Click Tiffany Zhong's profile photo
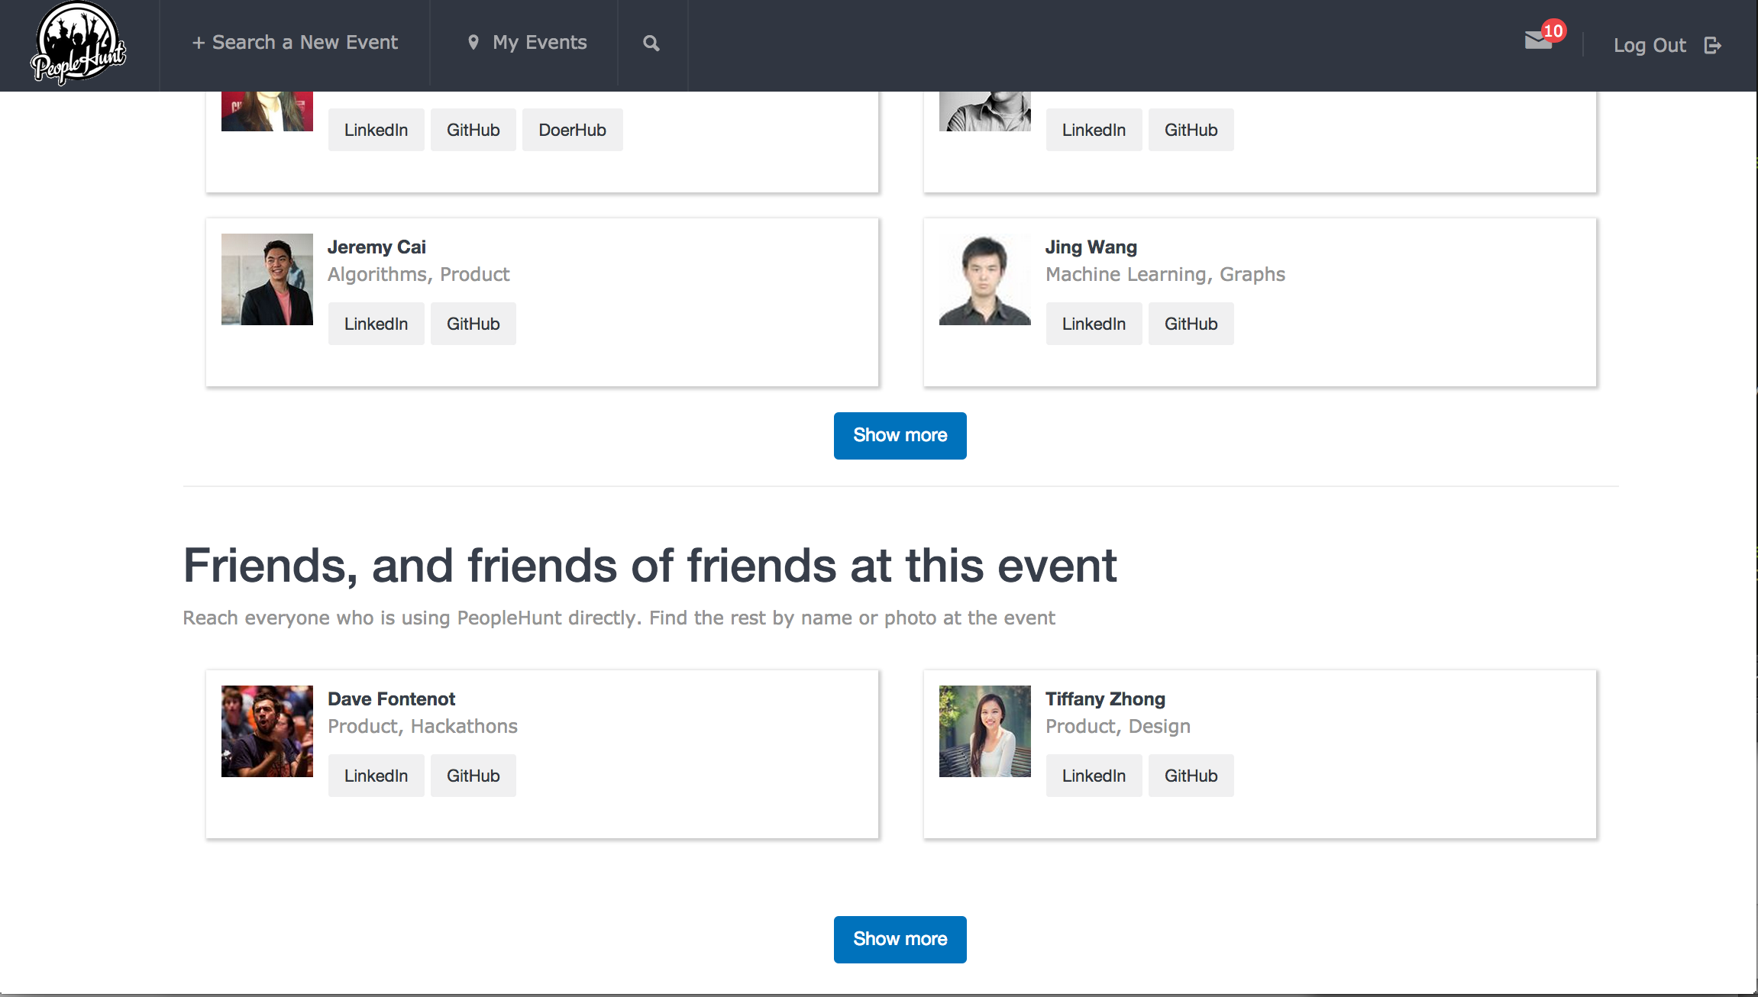Image resolution: width=1758 pixels, height=997 pixels. 985,731
